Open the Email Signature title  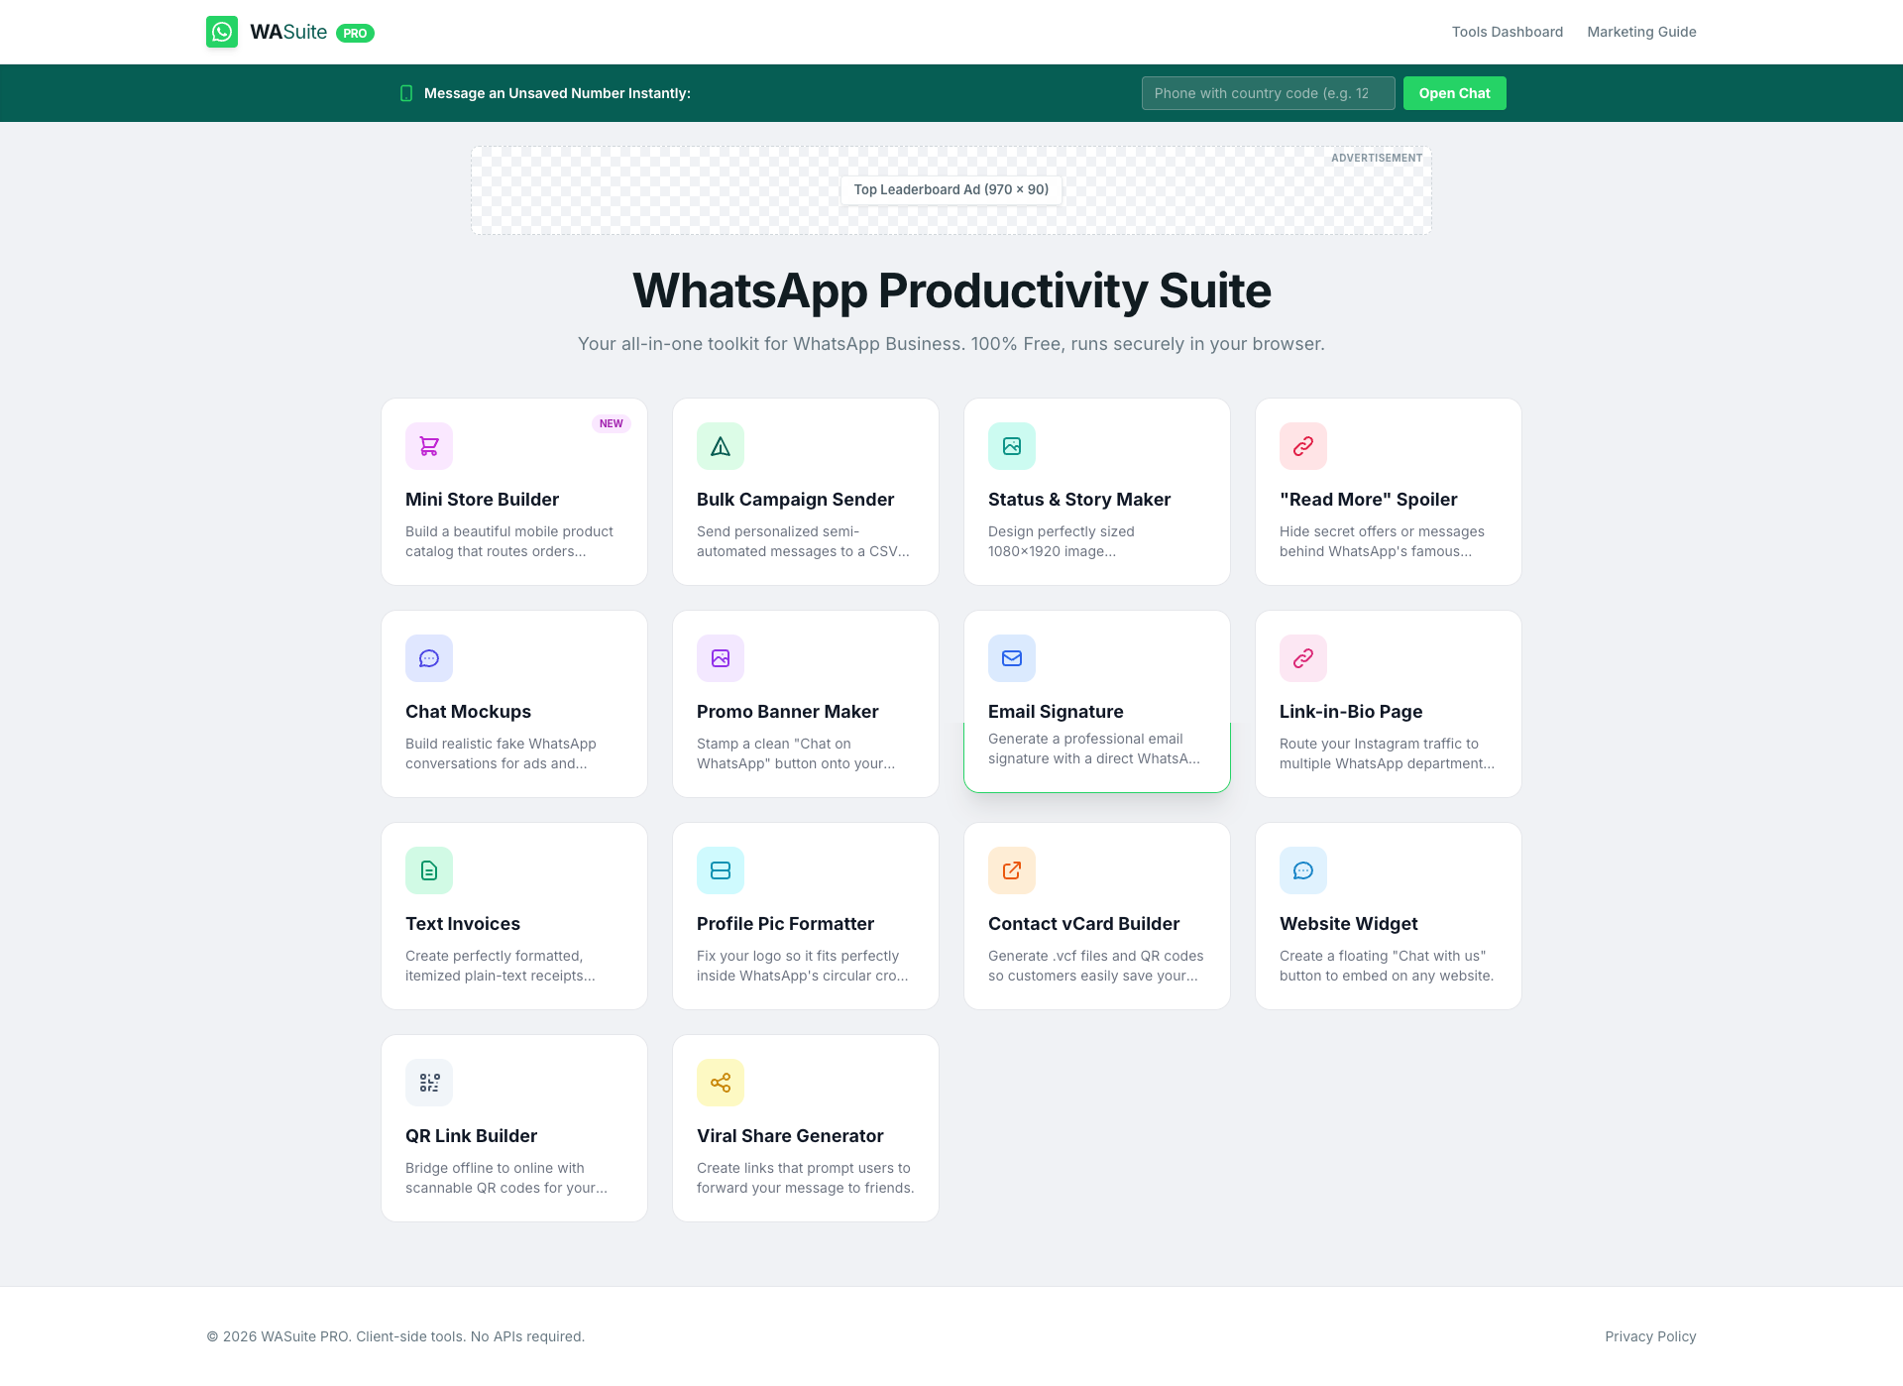click(1056, 712)
